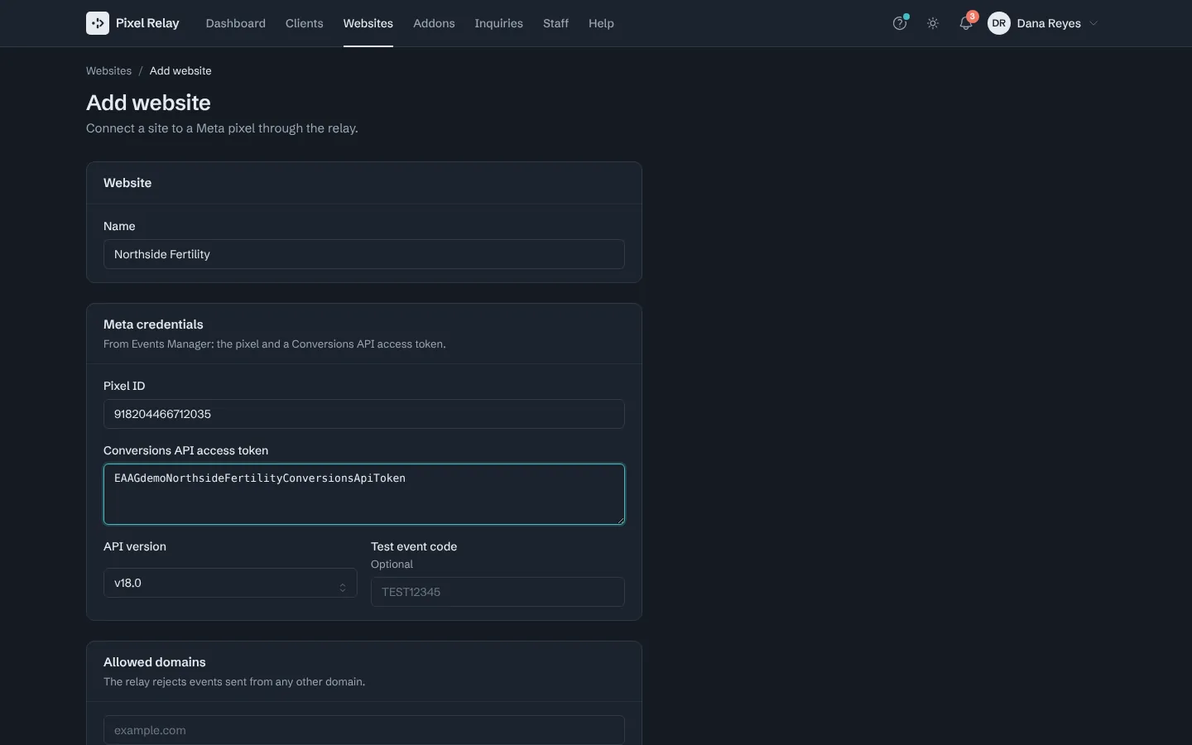Focus the Allowed domains example.com input

pyautogui.click(x=364, y=730)
